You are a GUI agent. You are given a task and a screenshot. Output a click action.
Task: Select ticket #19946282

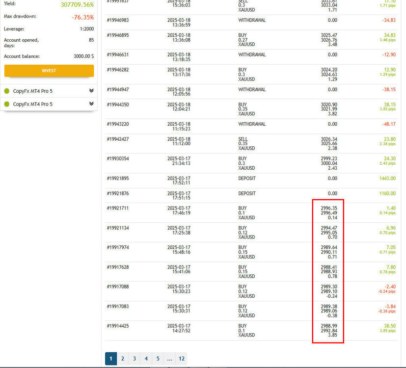118,70
